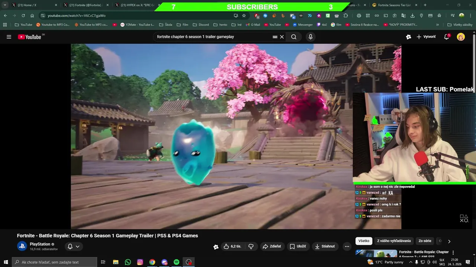The width and height of the screenshot is (476, 267).
Task: Show hidden system tray icons chevron
Action: point(411,262)
